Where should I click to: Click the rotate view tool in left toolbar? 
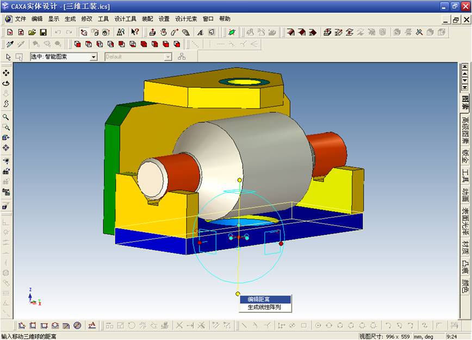pyautogui.click(x=6, y=83)
